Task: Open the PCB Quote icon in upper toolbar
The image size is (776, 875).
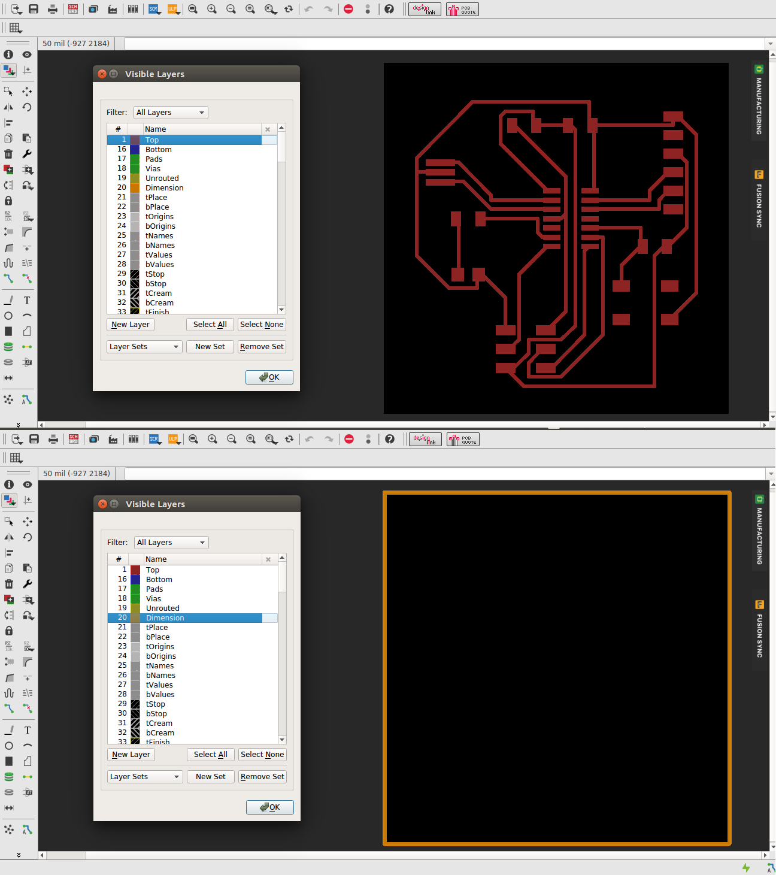Action: (x=462, y=9)
